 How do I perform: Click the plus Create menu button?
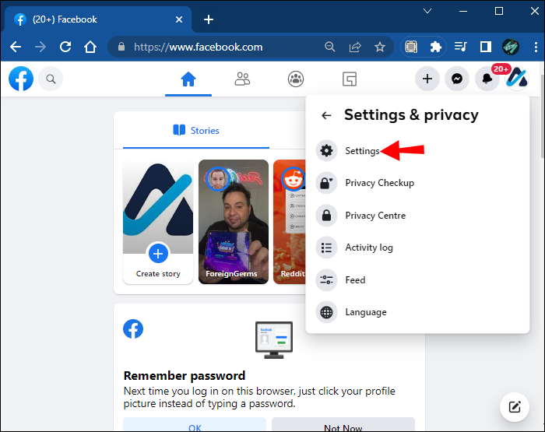point(427,79)
